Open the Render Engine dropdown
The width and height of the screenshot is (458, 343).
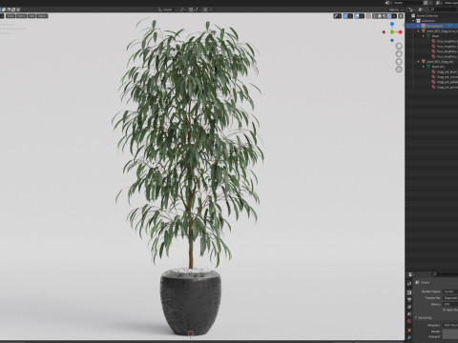pyautogui.click(x=450, y=292)
